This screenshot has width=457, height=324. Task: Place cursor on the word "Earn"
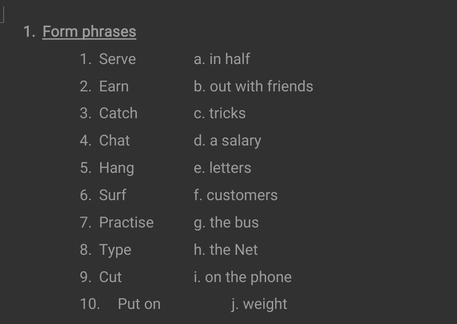click(x=114, y=86)
